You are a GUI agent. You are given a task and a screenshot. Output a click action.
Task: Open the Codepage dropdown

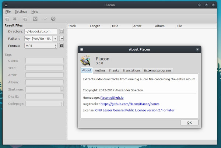click(x=45, y=104)
